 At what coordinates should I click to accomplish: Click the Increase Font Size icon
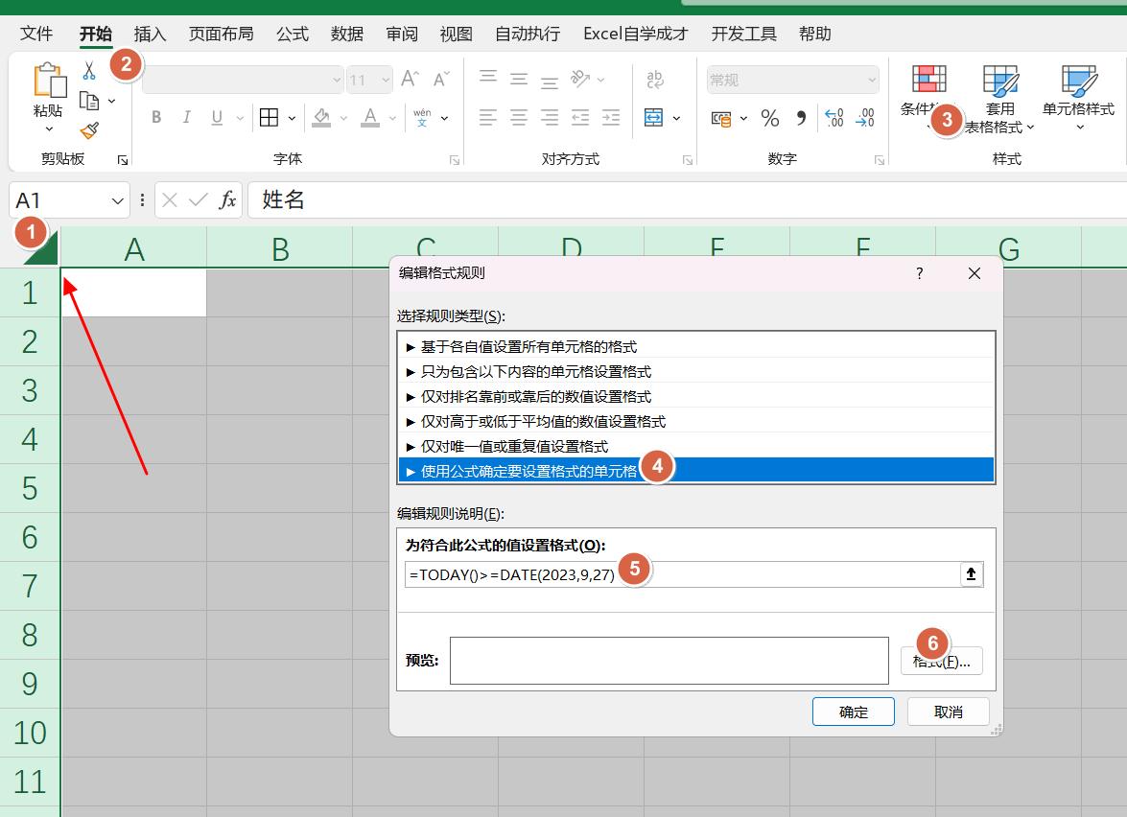coord(411,79)
